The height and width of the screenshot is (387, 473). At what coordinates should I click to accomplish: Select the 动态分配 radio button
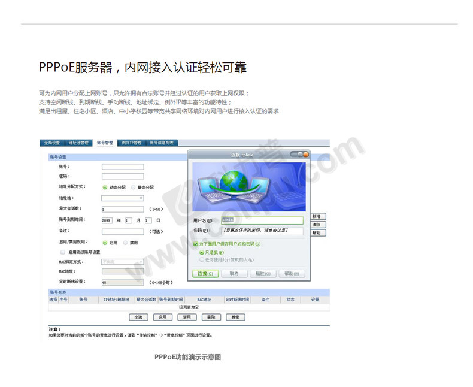click(105, 187)
